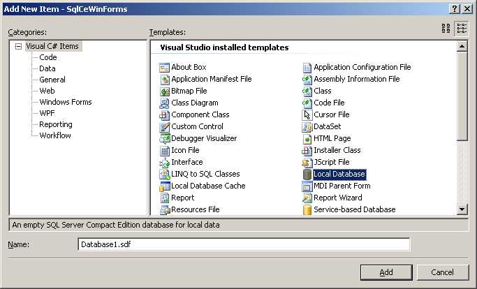Switch templates to large icons view
The image size is (477, 289).
coord(446,29)
